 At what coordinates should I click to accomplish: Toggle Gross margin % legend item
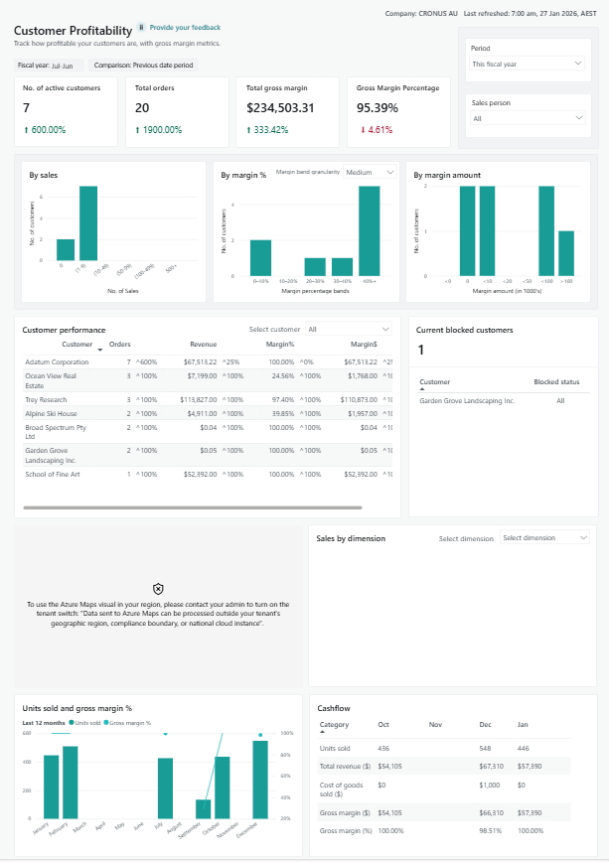click(x=129, y=723)
